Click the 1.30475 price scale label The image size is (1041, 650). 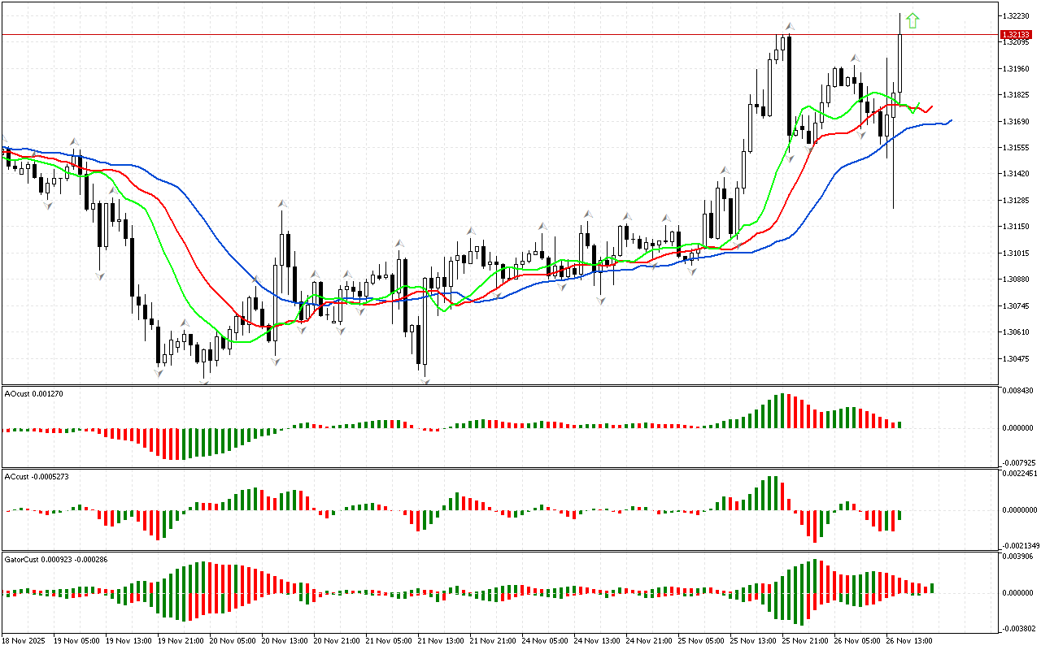tap(1016, 358)
